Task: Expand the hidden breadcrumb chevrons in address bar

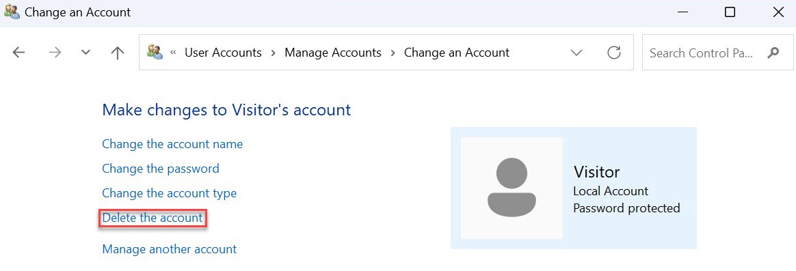Action: point(173,52)
